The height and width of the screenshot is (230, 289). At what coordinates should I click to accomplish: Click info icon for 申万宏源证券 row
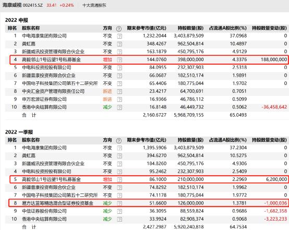click(119, 99)
